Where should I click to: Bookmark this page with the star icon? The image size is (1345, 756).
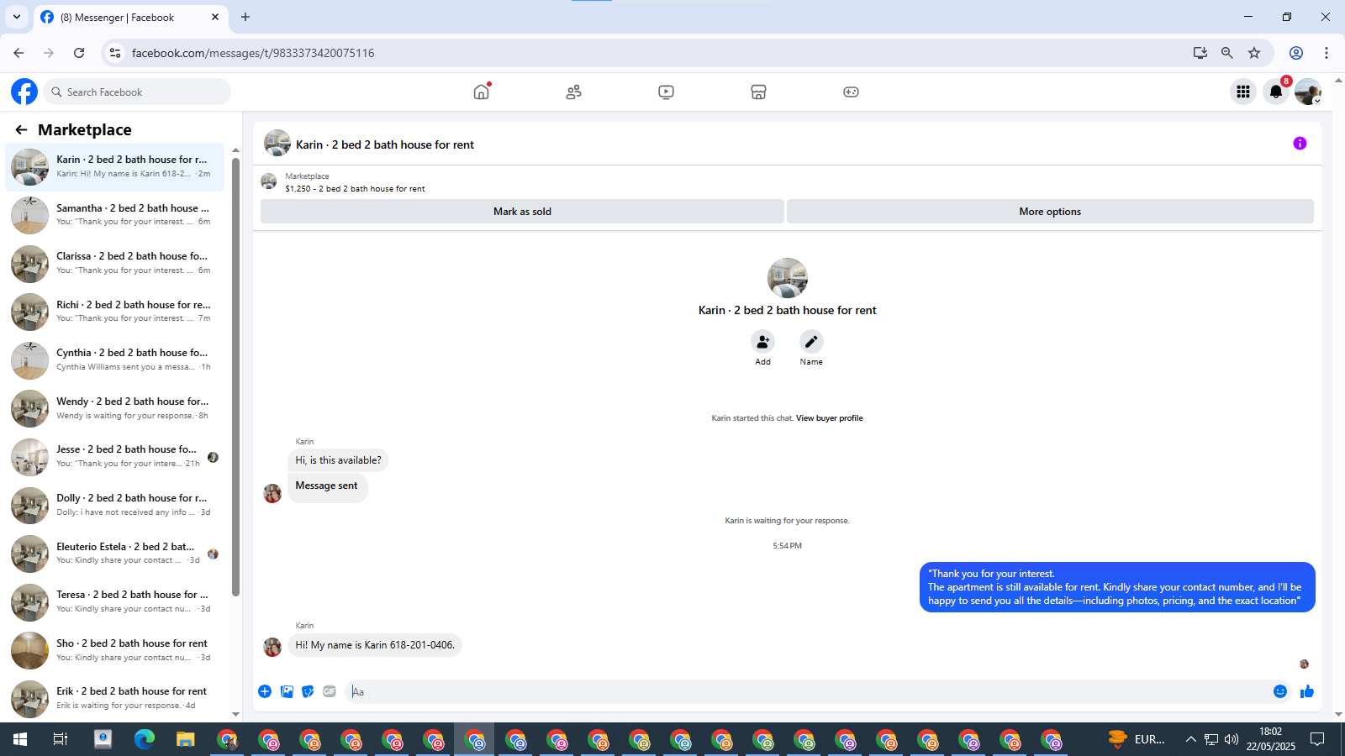click(x=1254, y=53)
